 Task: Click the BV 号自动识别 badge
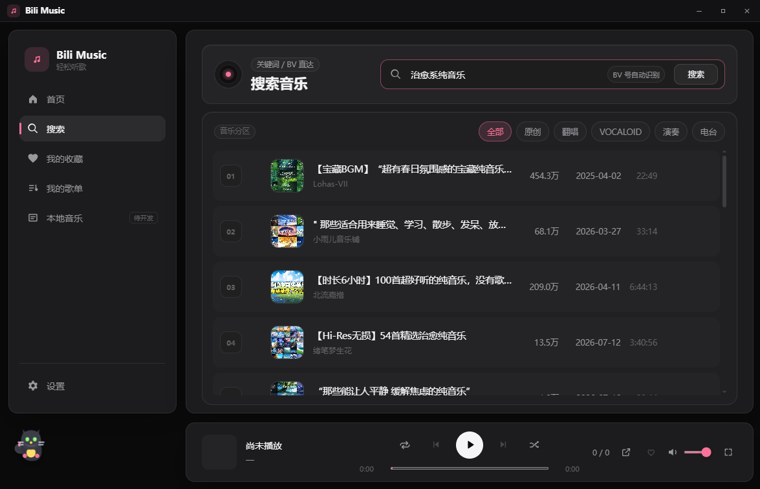click(636, 74)
